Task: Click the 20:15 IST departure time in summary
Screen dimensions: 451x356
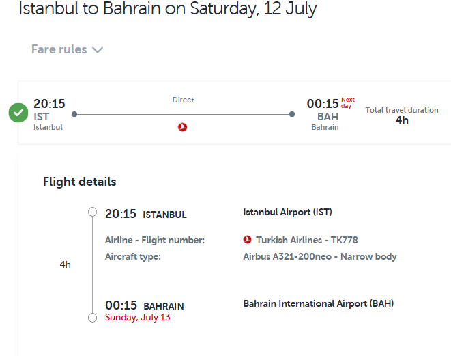Action: (x=49, y=105)
